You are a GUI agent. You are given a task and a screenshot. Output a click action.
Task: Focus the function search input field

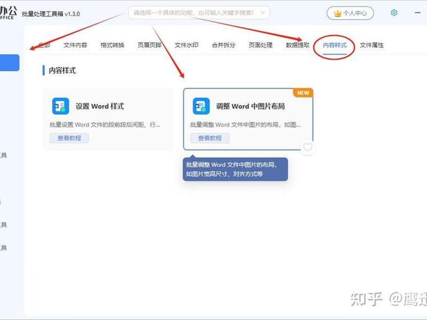199,12
